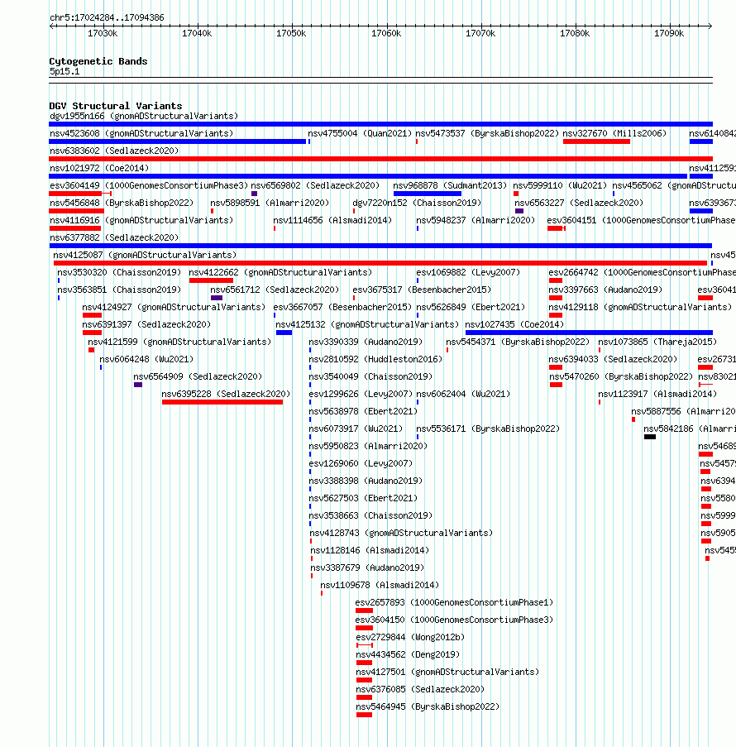Open nsv5456848 (ByrskaBishop2022) variant
Screen dimensions: 736x747
point(122,203)
